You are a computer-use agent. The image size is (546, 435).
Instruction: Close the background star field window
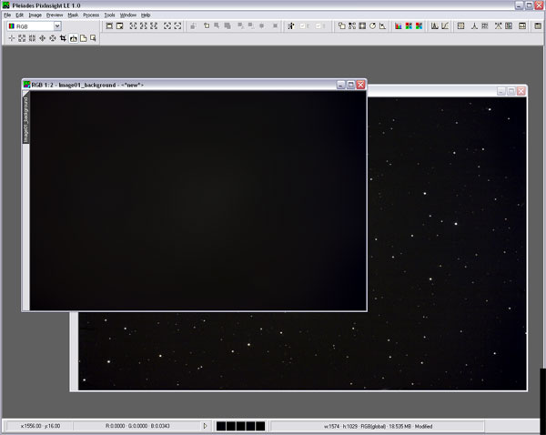coord(521,91)
